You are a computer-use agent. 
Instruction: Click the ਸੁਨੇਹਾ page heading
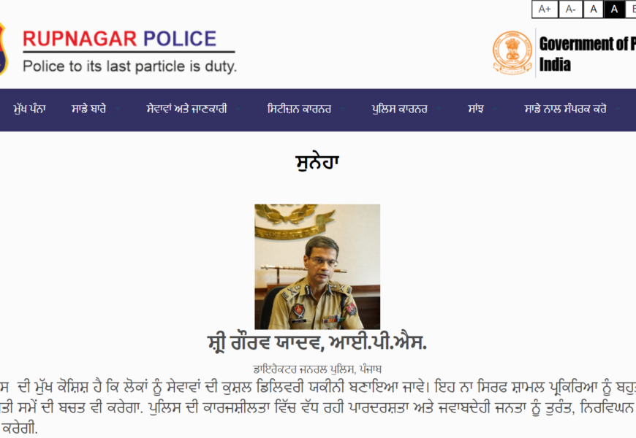tap(317, 163)
